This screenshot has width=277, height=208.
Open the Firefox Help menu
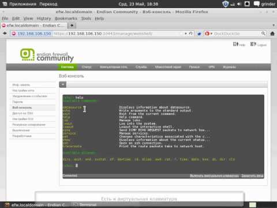99,18
